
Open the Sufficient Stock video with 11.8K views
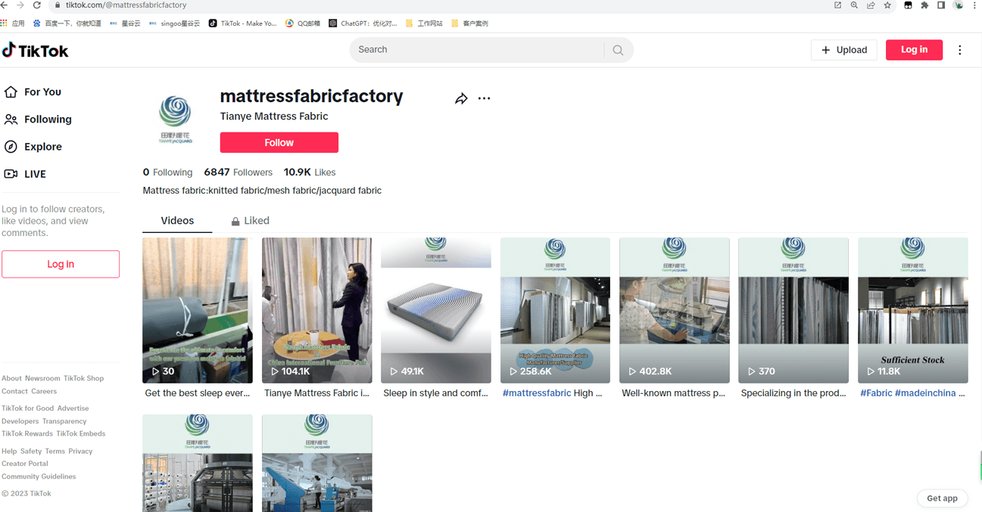coord(913,310)
